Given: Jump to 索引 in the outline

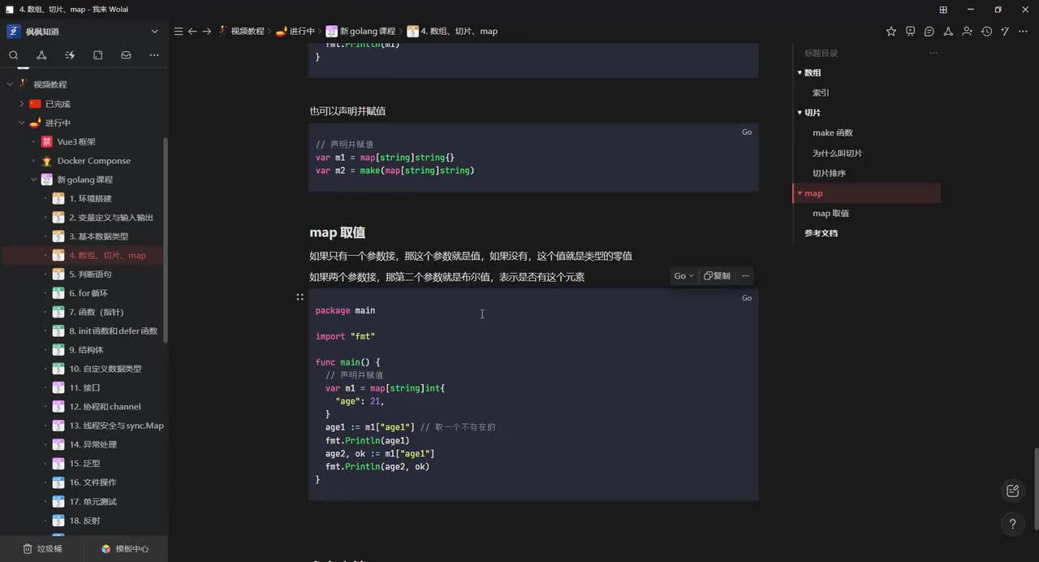Looking at the screenshot, I should coord(821,93).
